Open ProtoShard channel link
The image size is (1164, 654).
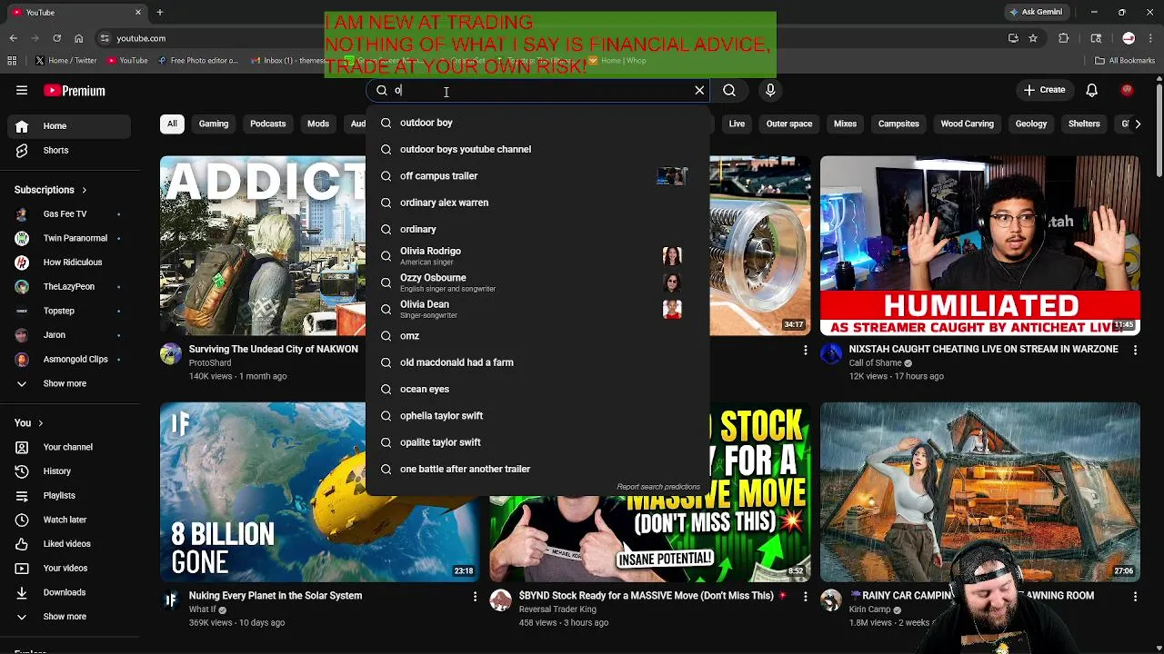tap(210, 363)
